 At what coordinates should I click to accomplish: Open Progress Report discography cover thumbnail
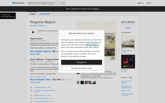pyautogui.click(x=128, y=42)
